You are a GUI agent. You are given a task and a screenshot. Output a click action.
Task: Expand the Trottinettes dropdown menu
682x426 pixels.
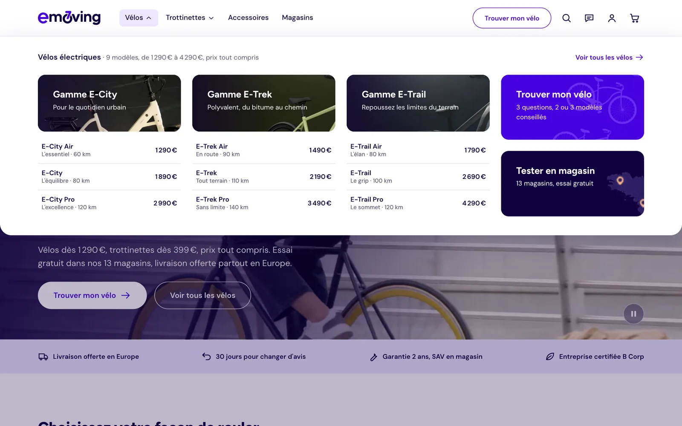pyautogui.click(x=190, y=18)
